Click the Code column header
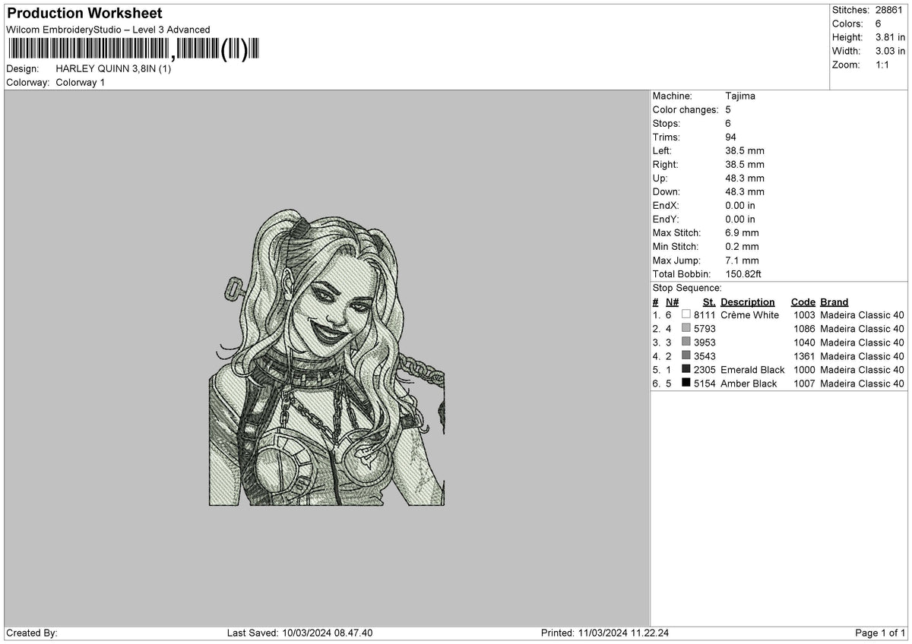 (x=803, y=302)
